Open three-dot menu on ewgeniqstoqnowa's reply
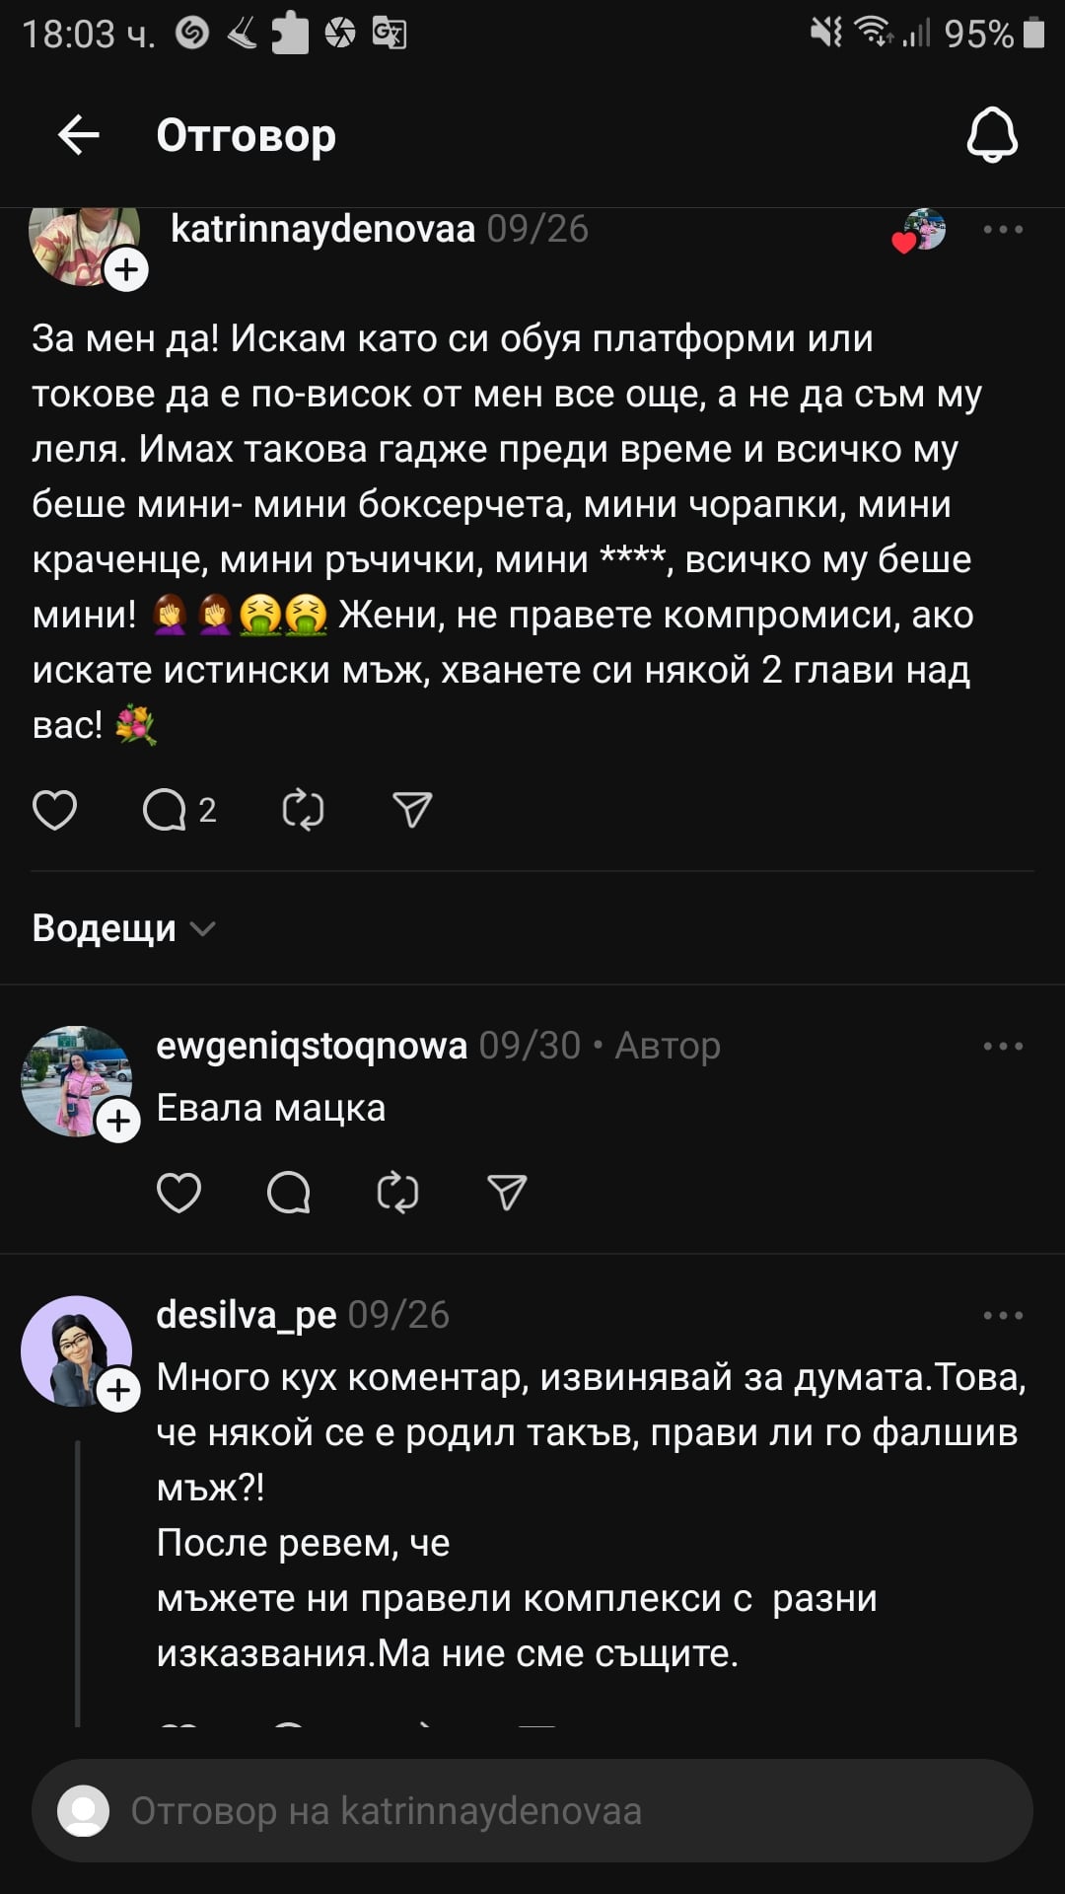The width and height of the screenshot is (1065, 1894). tap(1003, 1046)
